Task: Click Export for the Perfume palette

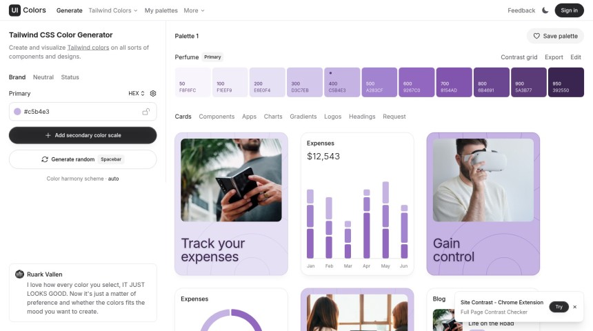Action: pos(554,57)
